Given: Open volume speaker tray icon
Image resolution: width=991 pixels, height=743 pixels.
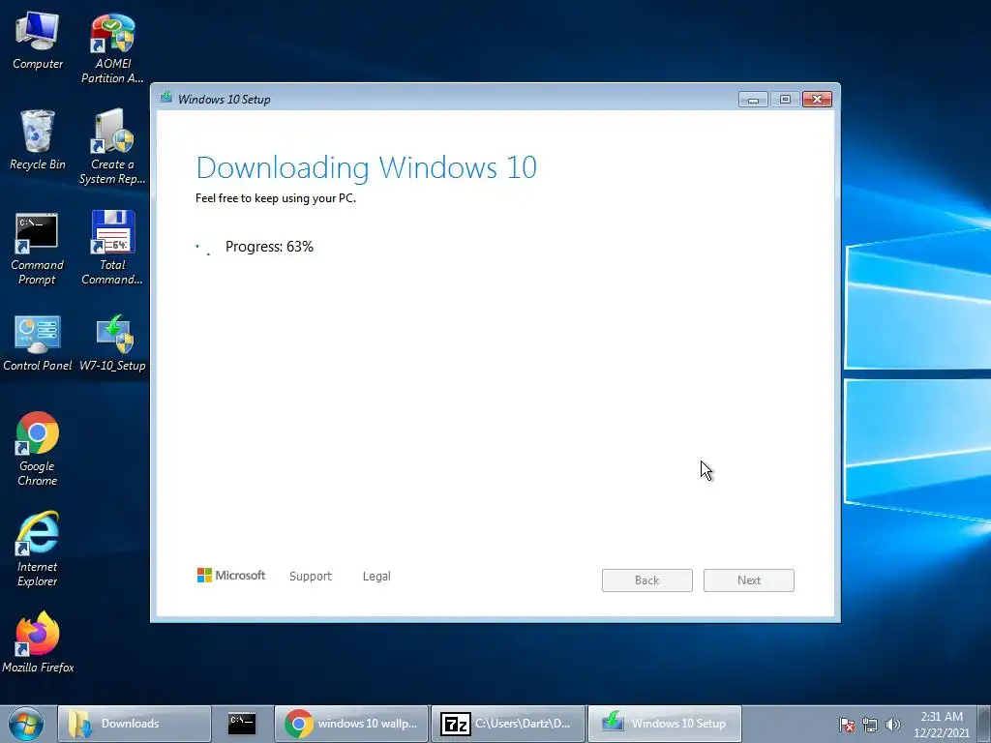Looking at the screenshot, I should [893, 725].
